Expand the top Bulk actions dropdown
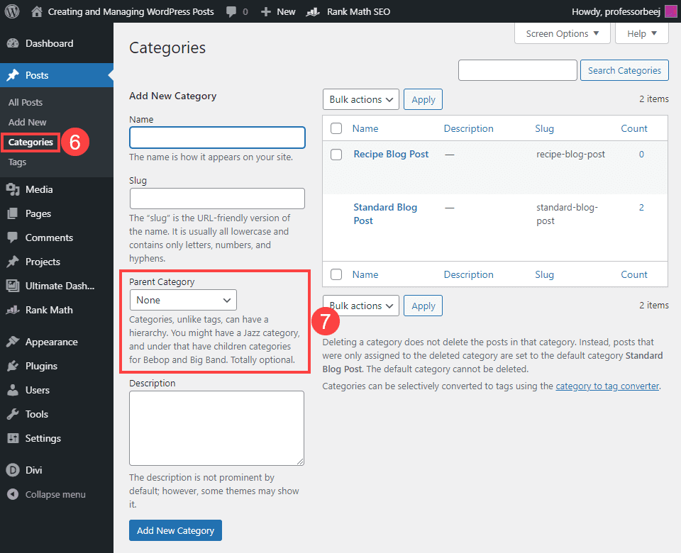 point(360,99)
